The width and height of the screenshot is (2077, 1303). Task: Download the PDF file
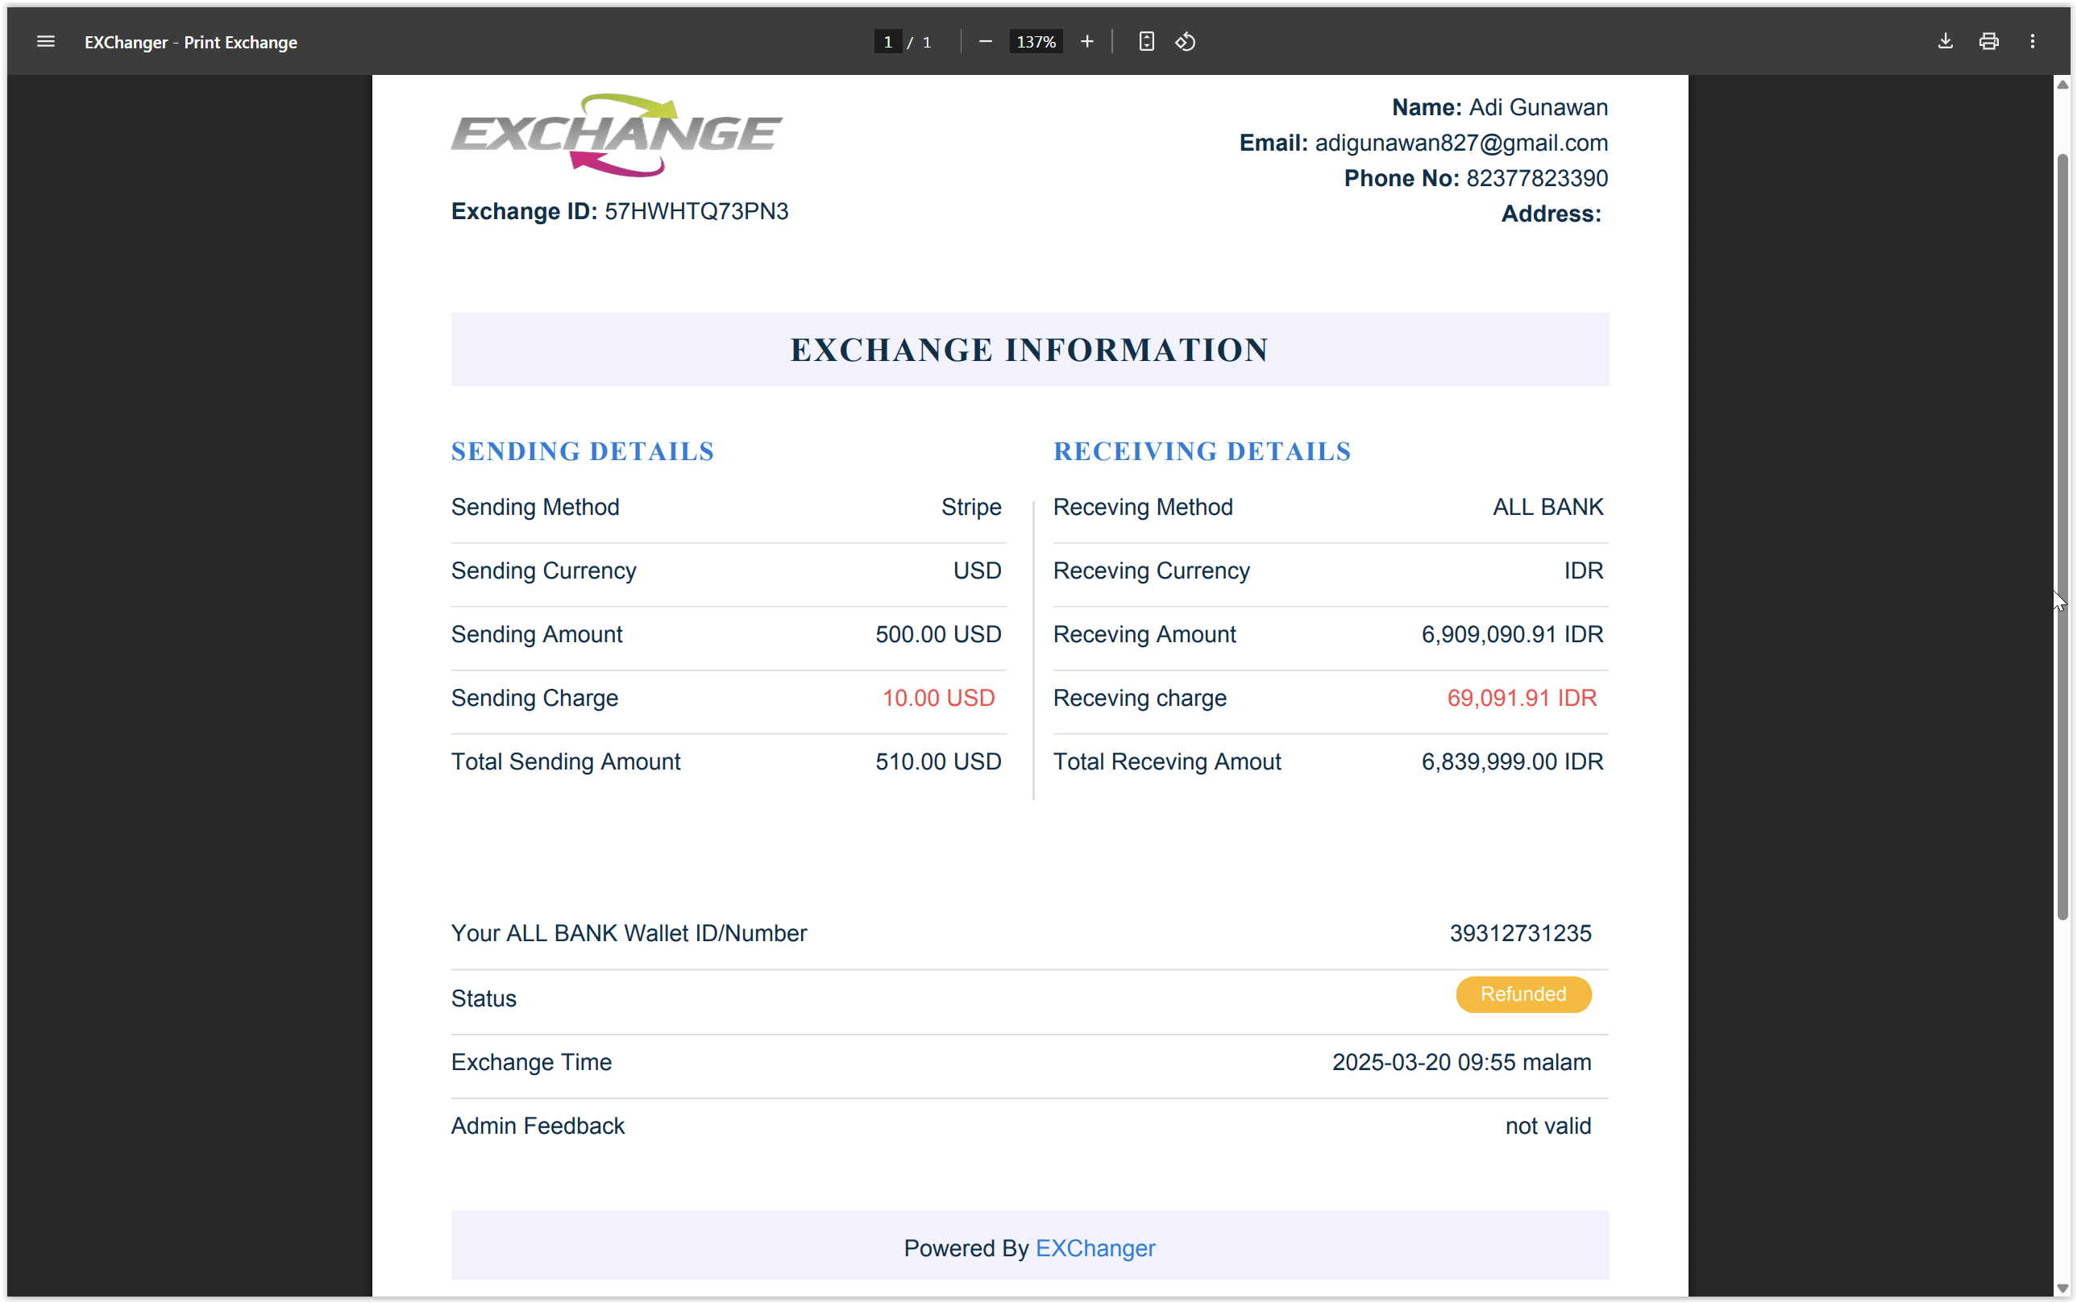(x=1945, y=41)
